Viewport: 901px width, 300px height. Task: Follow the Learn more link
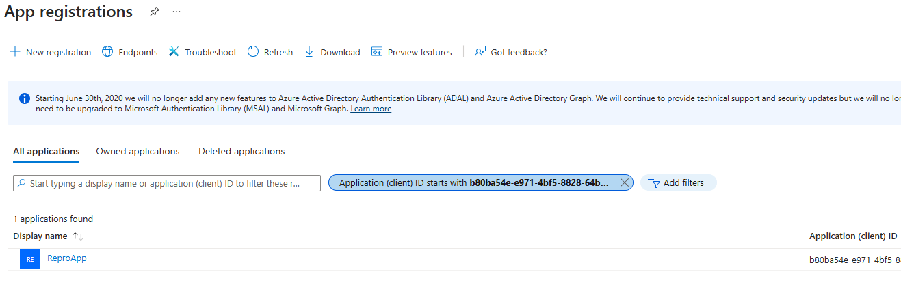click(x=371, y=109)
